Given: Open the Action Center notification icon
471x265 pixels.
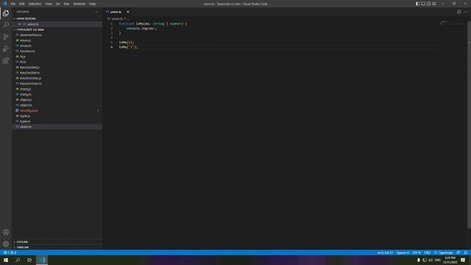Looking at the screenshot, I should coord(463,260).
